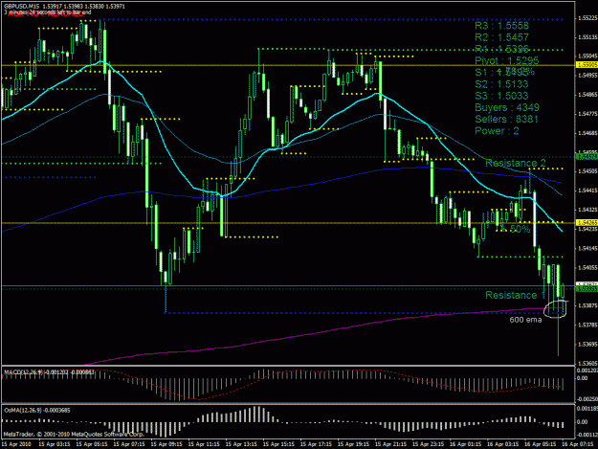
Task: Click the 16 Apr 01:15 time label
Action: 465,444
